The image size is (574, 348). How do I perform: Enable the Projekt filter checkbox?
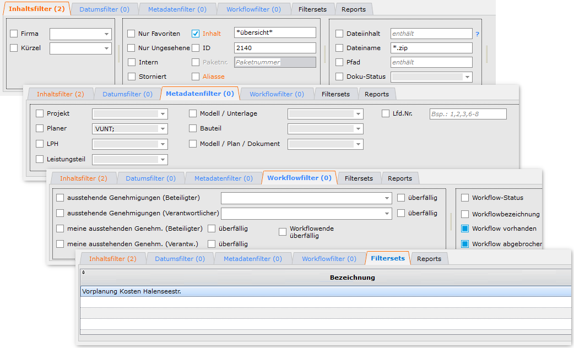[40, 114]
